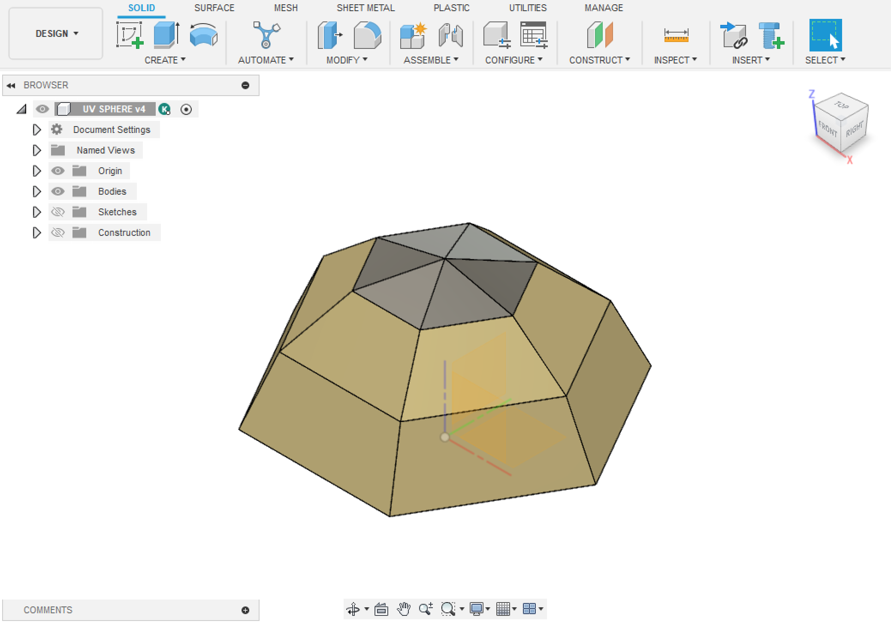
Task: Click the Joint tool icon
Action: coord(451,35)
